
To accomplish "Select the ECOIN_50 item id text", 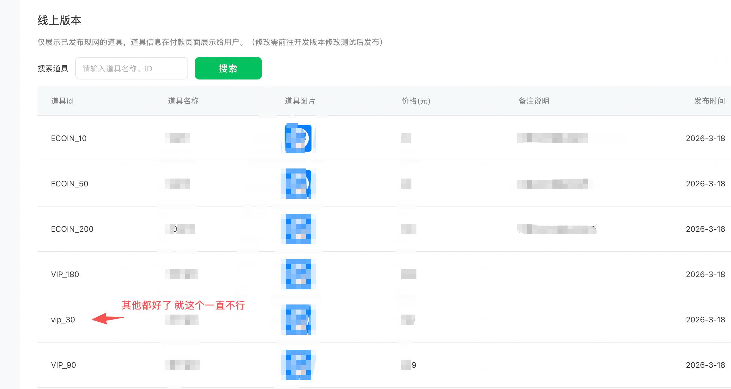I will point(69,184).
